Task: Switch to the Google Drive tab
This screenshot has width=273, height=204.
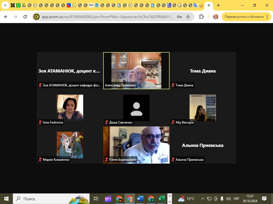Action: (x=24, y=5)
